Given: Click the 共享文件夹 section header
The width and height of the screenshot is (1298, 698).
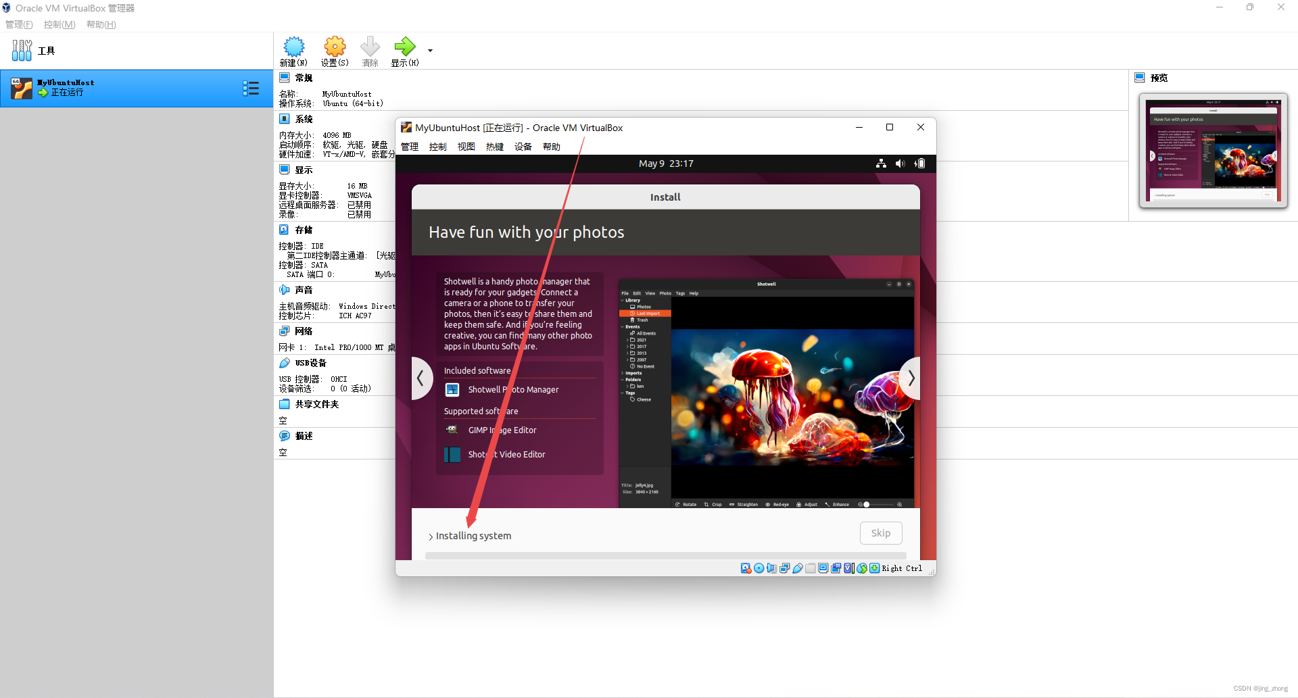Looking at the screenshot, I should [x=316, y=404].
